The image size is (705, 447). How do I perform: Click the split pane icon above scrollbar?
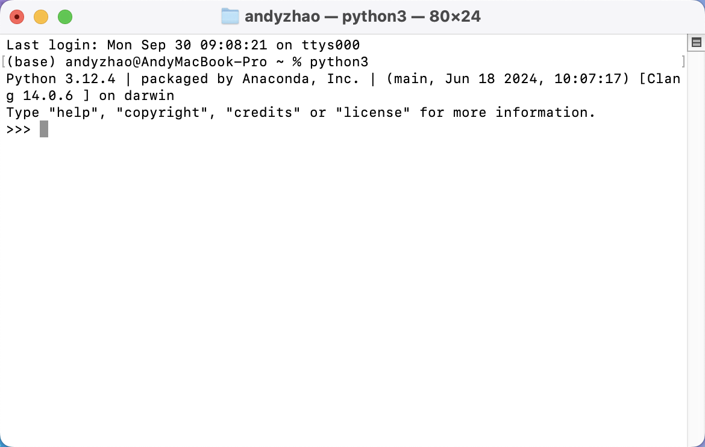click(x=696, y=43)
